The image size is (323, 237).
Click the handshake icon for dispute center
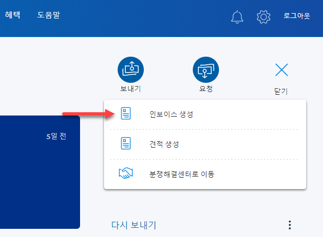tap(126, 173)
